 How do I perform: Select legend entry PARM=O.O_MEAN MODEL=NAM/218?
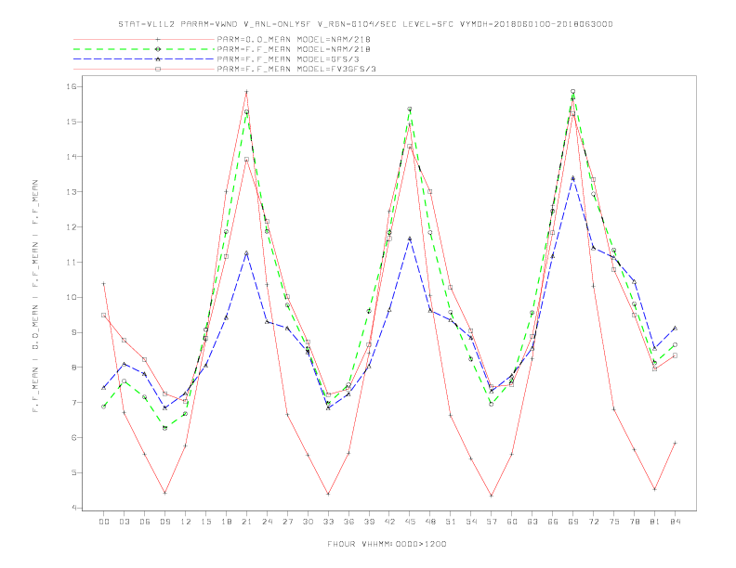[294, 39]
